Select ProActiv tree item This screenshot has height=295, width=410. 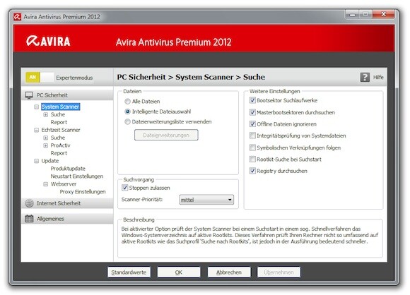tap(60, 145)
